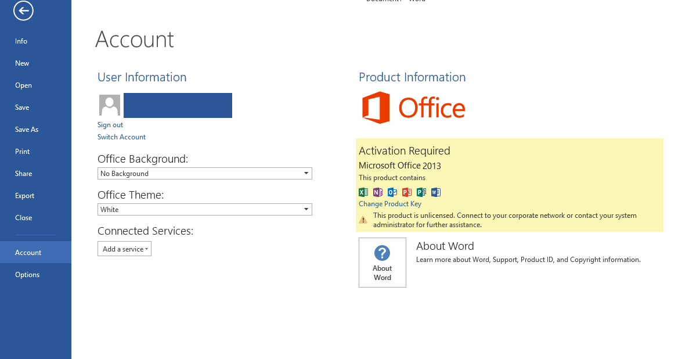
Task: Click the Microsoft Office 2013 text
Action: [x=400, y=166]
